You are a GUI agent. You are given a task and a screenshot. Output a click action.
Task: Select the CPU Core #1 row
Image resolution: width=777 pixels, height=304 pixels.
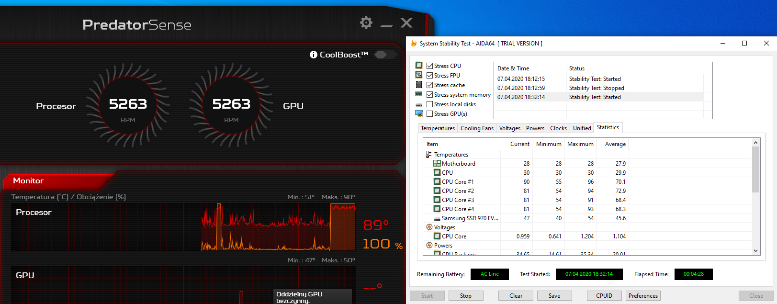pyautogui.click(x=525, y=182)
